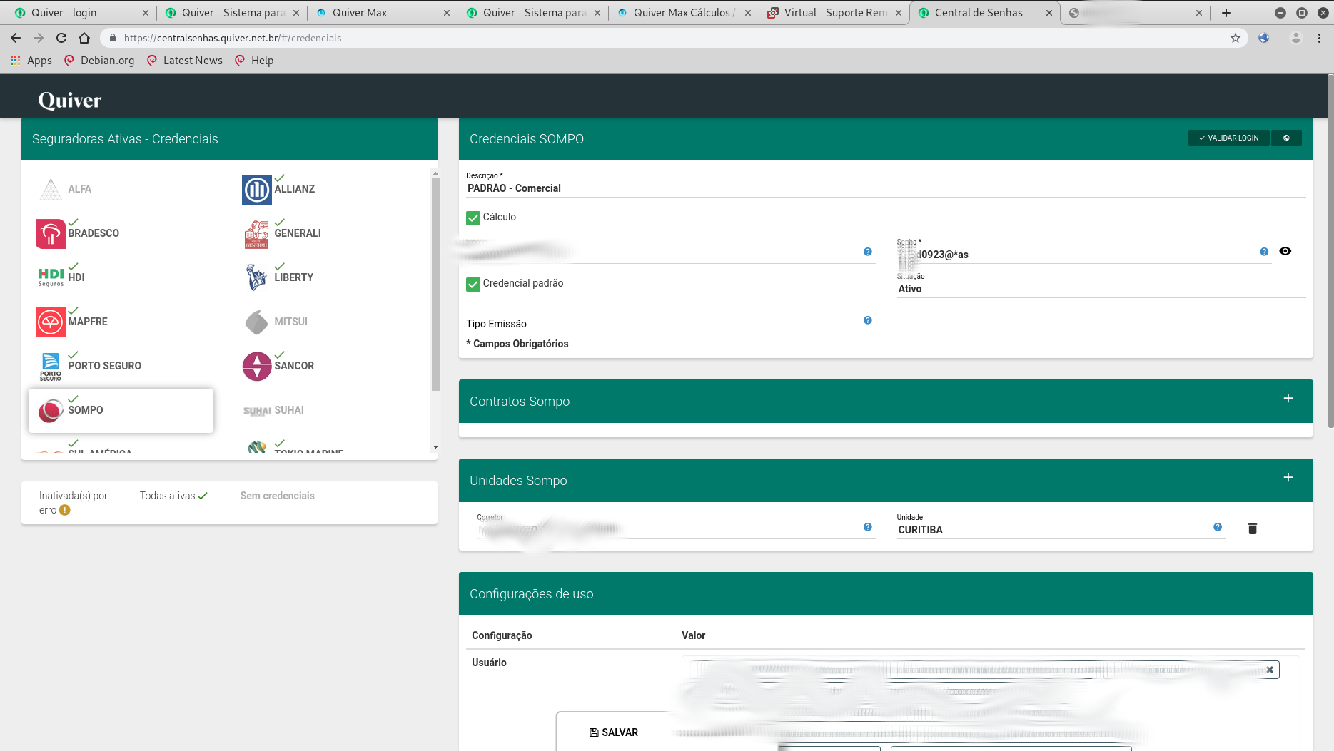Choose the Liberty insurer logo
This screenshot has height=751, width=1334.
tap(256, 277)
